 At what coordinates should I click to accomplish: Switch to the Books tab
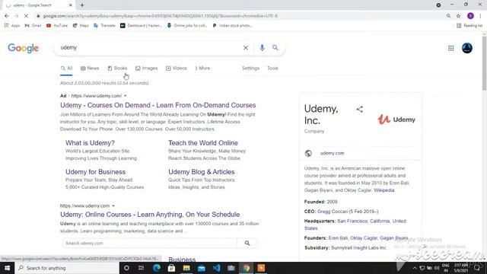[117, 68]
